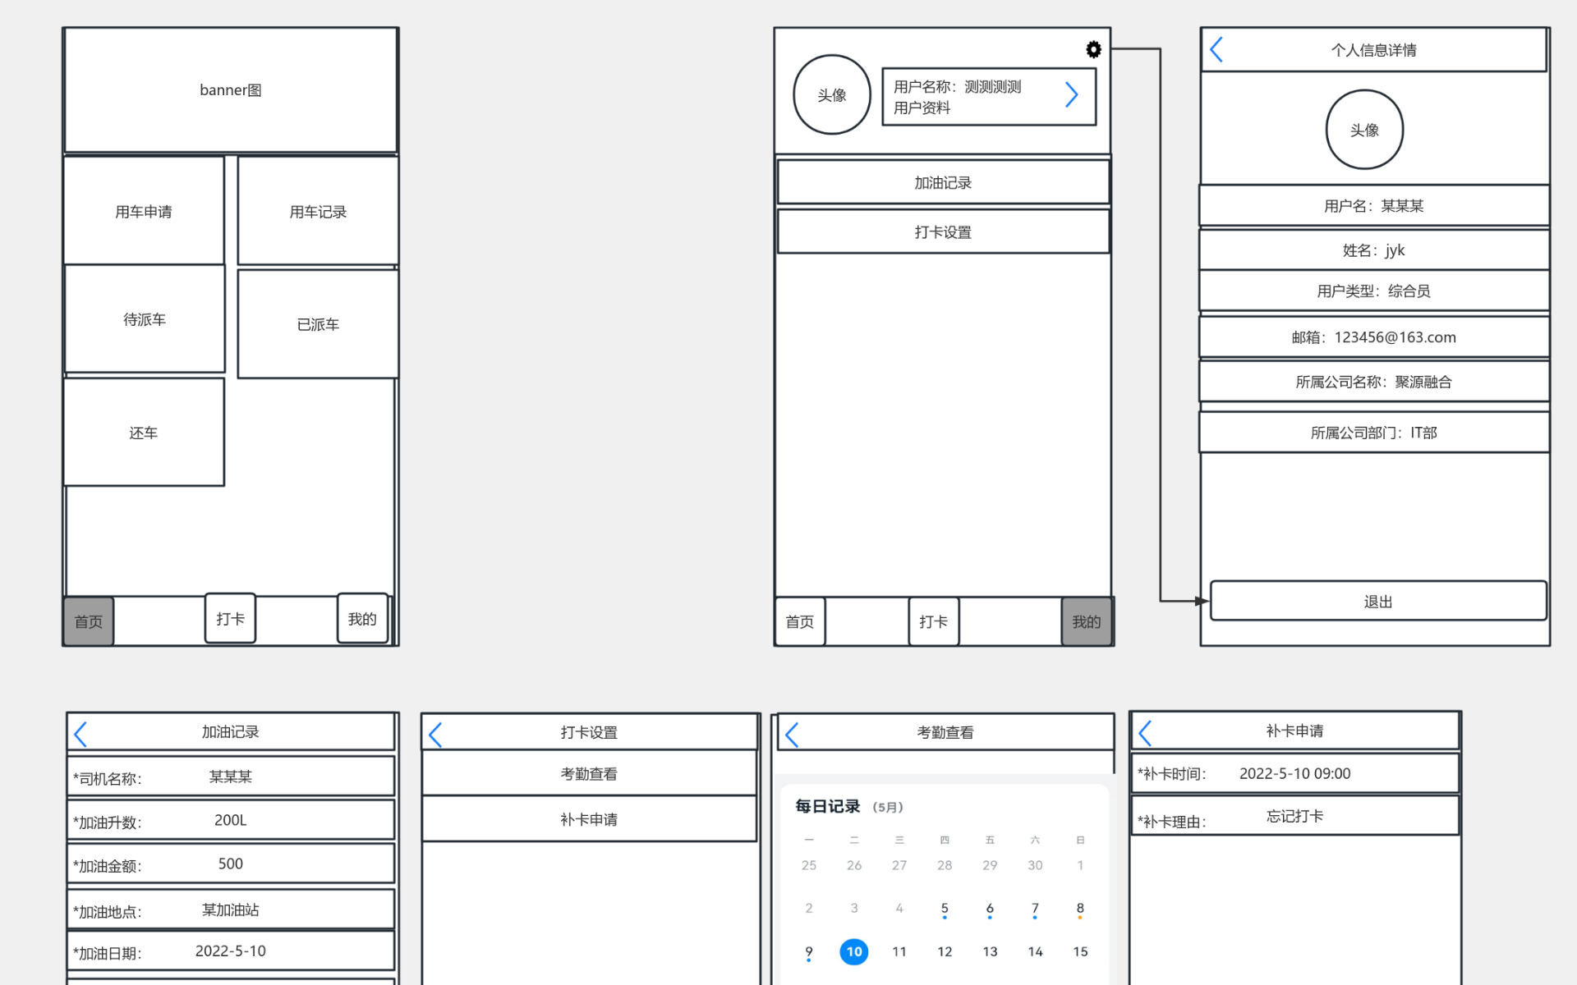Click the 补卡时间 field showing 2022-5-10 09:00
Viewport: 1577px width, 985px height.
click(x=1294, y=773)
